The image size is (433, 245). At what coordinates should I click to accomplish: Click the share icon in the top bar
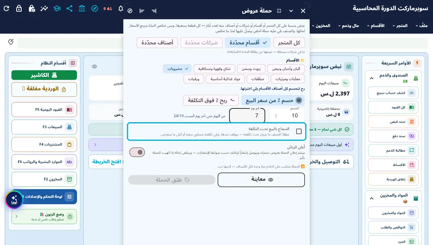pos(69,8)
